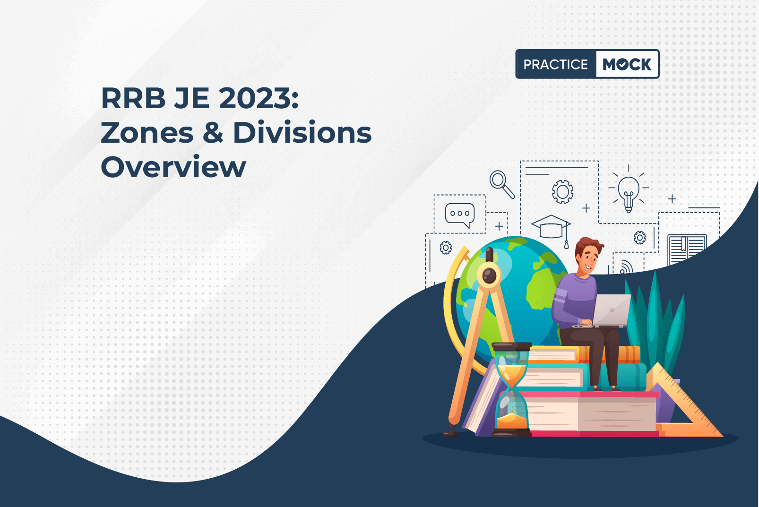Screen dimensions: 759x507
Task: Click the MOCK portion of the logo
Action: (627, 64)
